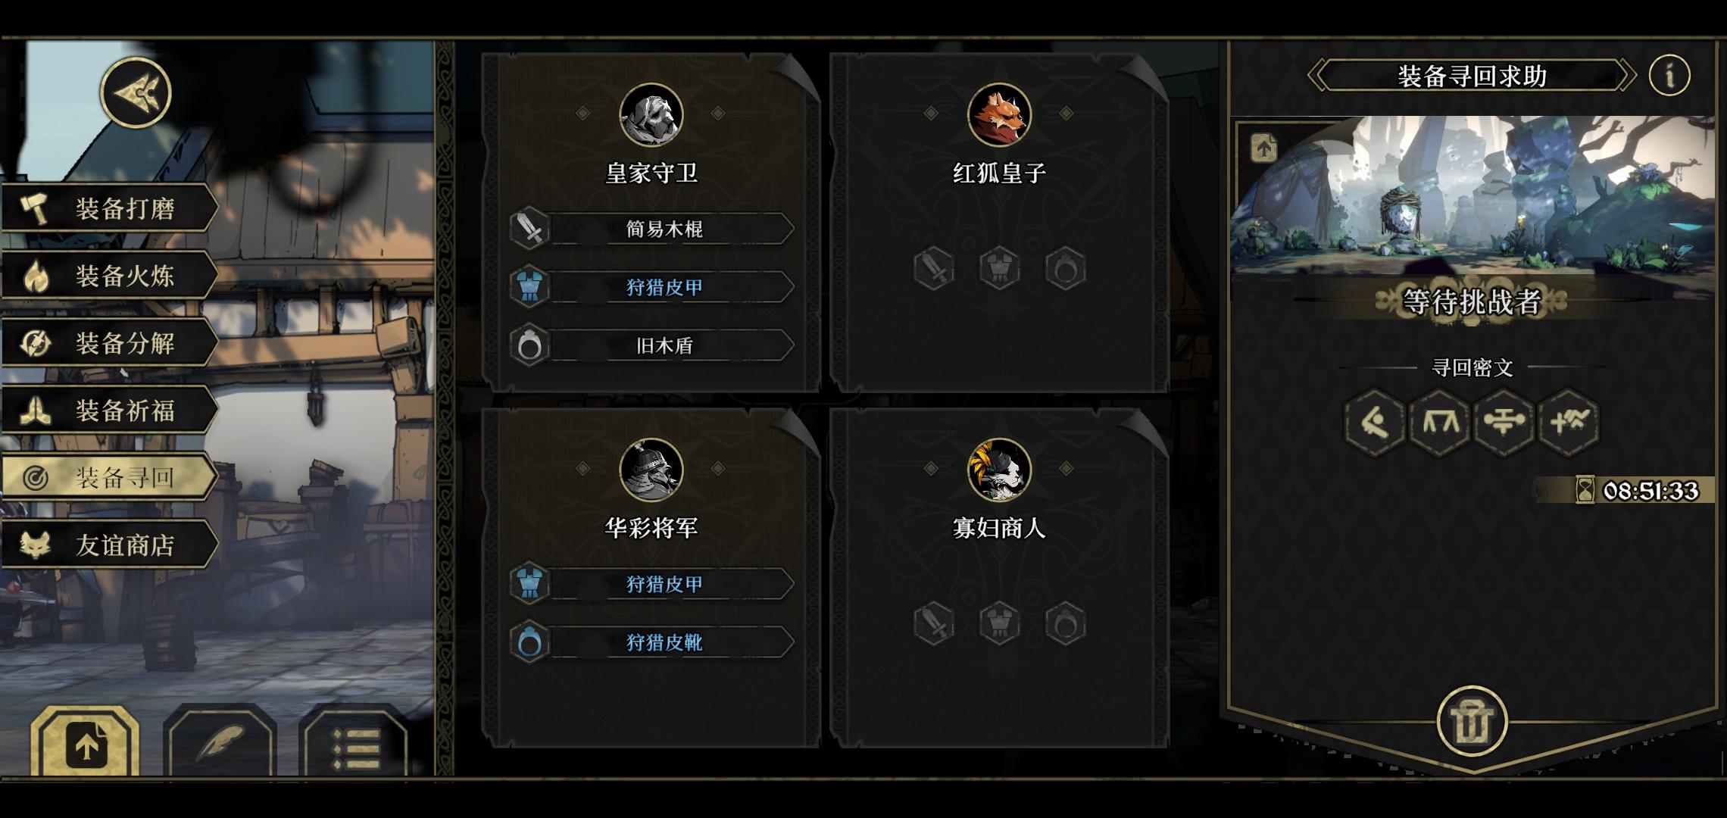The width and height of the screenshot is (1727, 818).
Task: Click the back arrow button
Action: coord(136,92)
